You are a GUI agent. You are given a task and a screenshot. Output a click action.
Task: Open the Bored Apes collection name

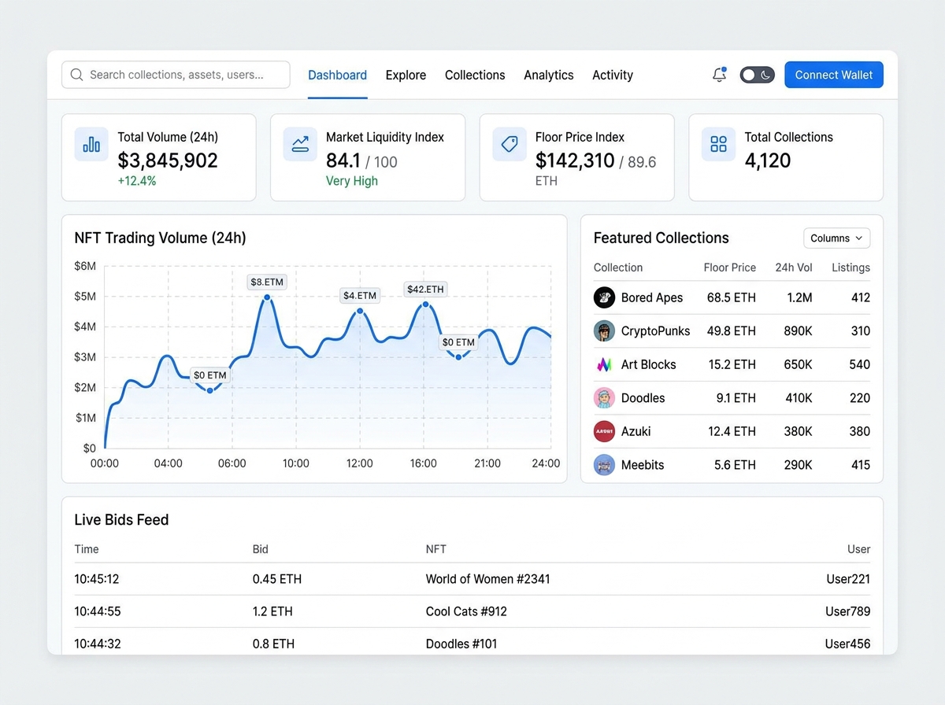652,297
